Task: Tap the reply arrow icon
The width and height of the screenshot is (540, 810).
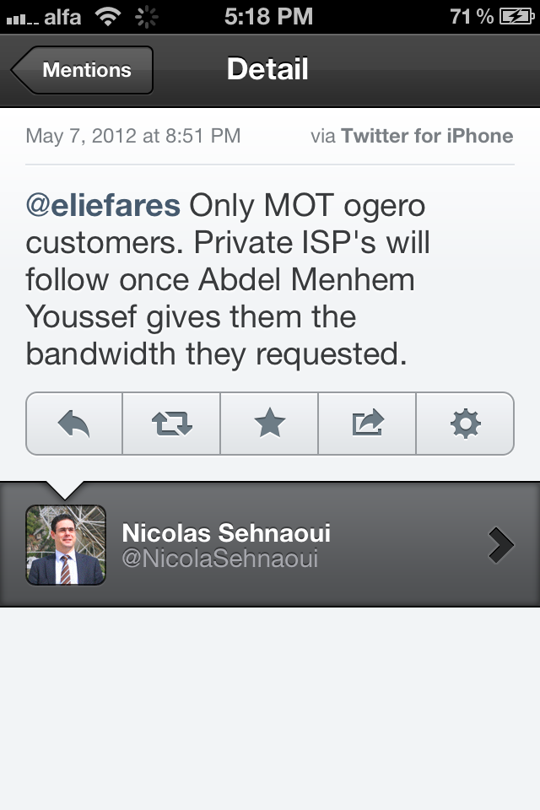Action: (x=74, y=424)
